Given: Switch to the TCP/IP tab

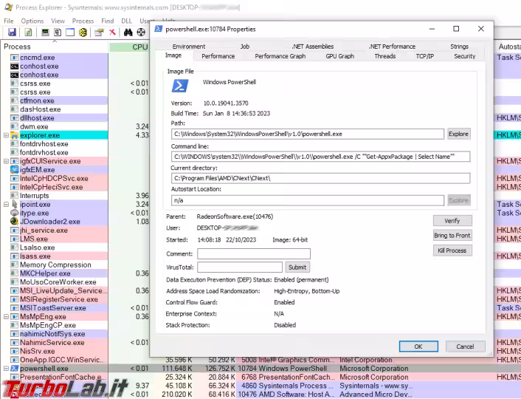Looking at the screenshot, I should 425,56.
